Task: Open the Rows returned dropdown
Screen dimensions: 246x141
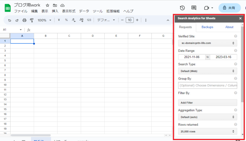Action: (208, 132)
